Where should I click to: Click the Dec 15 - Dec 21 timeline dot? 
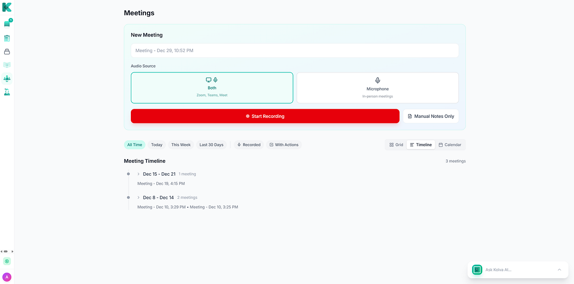tap(128, 174)
